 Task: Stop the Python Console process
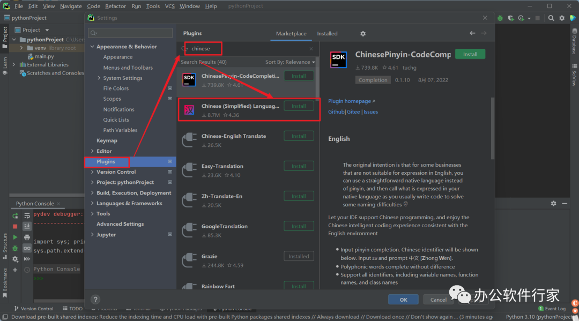click(x=15, y=227)
